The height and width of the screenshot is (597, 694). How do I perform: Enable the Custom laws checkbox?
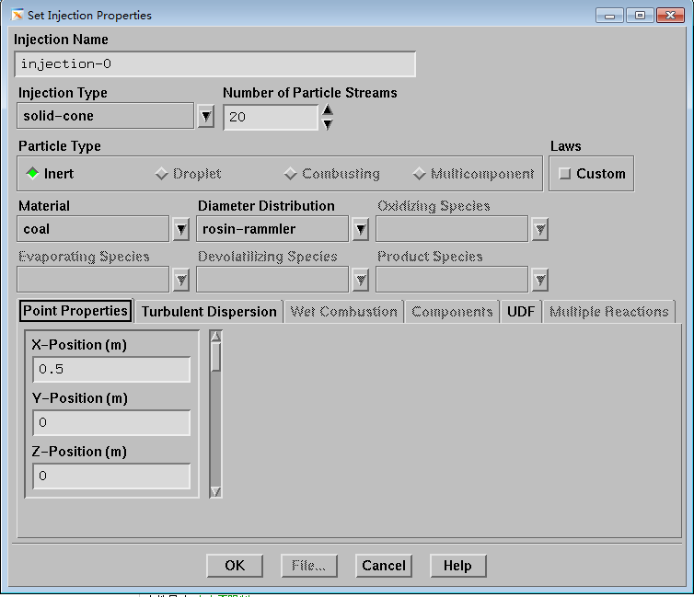click(565, 174)
